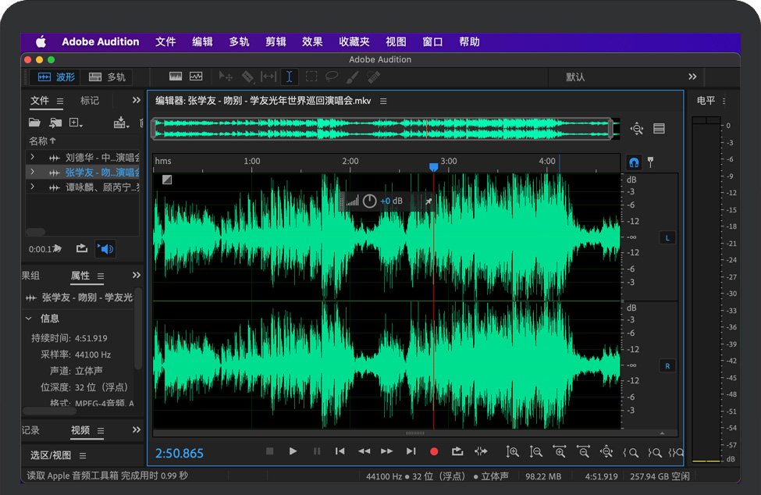The height and width of the screenshot is (495, 761).
Task: Play the audio with the Play button
Action: (293, 451)
